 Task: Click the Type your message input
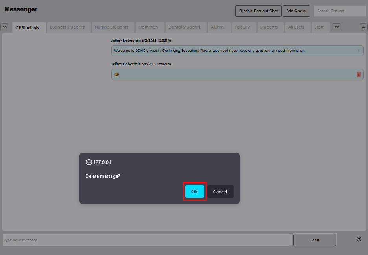[147, 240]
